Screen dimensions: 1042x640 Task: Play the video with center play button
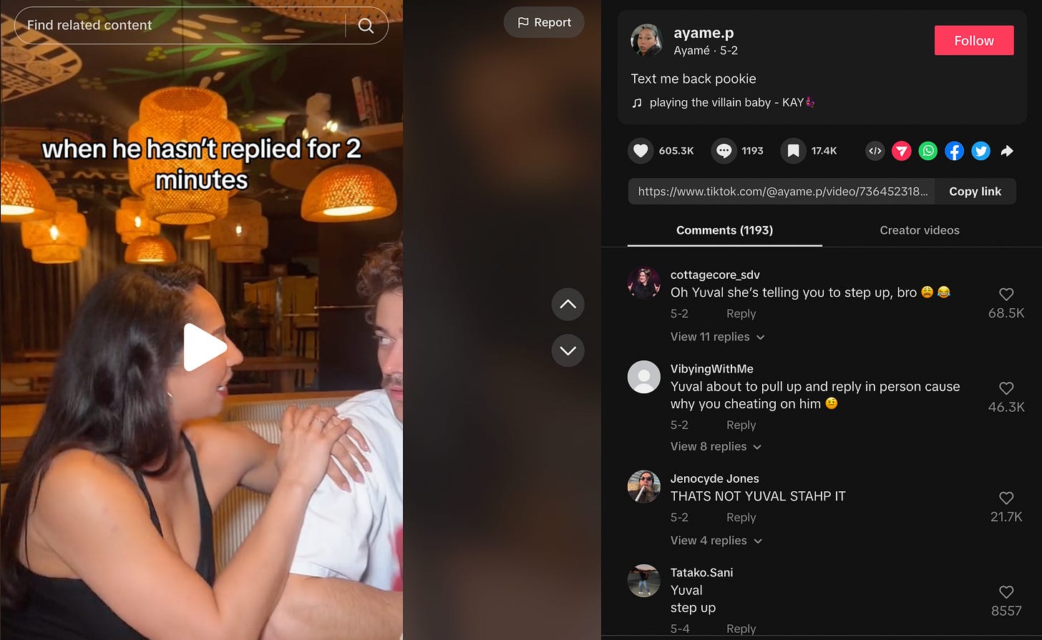click(205, 348)
